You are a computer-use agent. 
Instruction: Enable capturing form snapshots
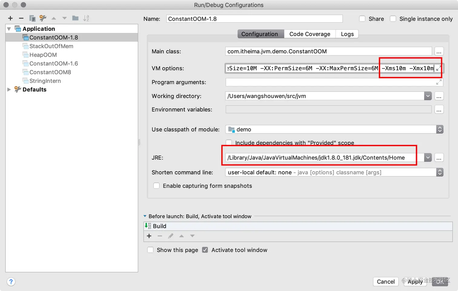(x=156, y=186)
